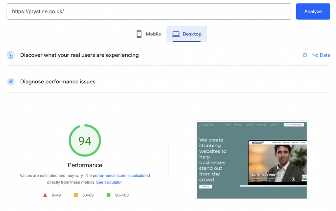Click the red triangle 0–49 legend icon
Image resolution: width=336 pixels, height=211 pixels.
pyautogui.click(x=45, y=195)
